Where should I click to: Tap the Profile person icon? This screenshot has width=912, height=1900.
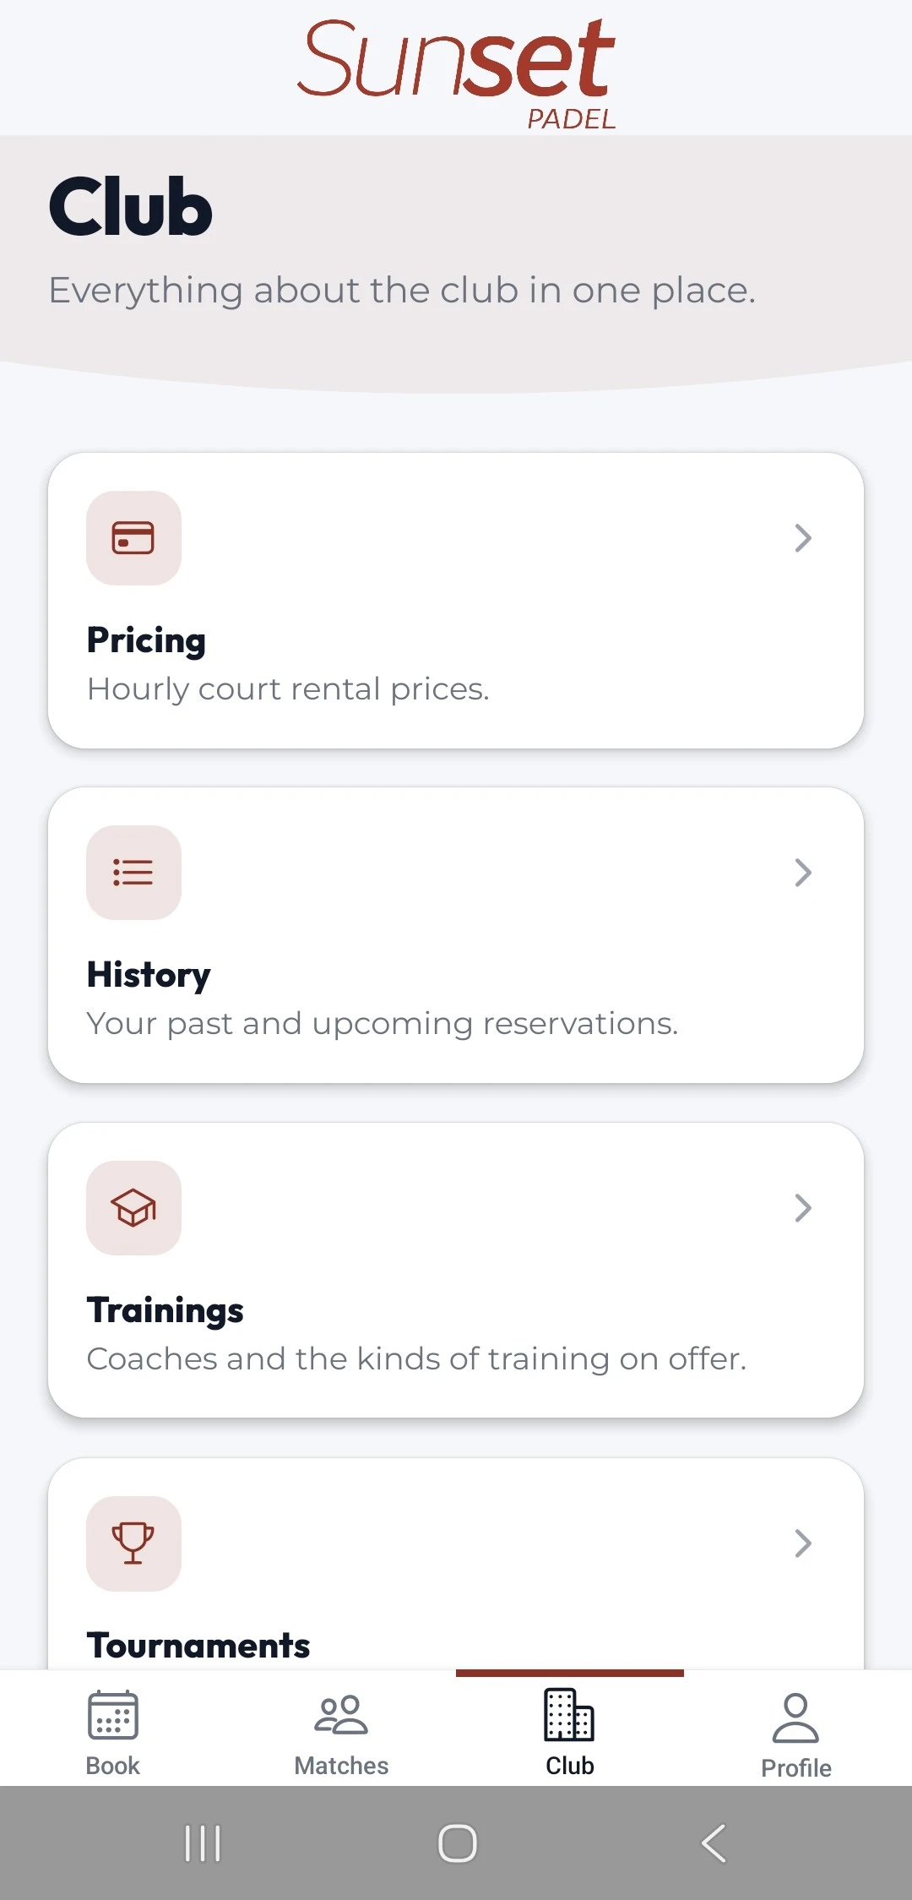[x=795, y=1718]
